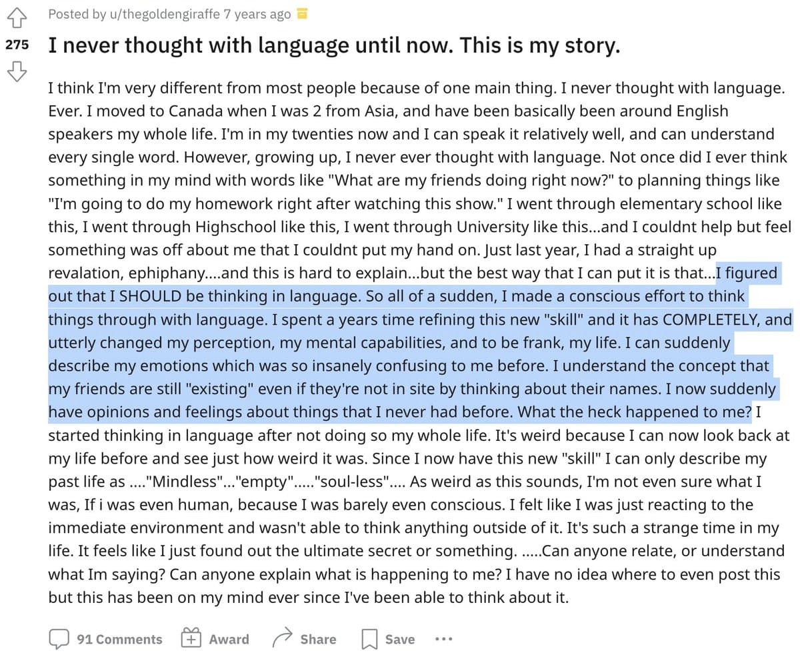This screenshot has width=800, height=665.
Task: Click the speech bubble comments icon
Action: (59, 639)
